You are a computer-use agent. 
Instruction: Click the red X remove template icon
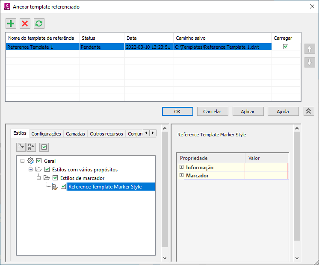click(x=25, y=24)
